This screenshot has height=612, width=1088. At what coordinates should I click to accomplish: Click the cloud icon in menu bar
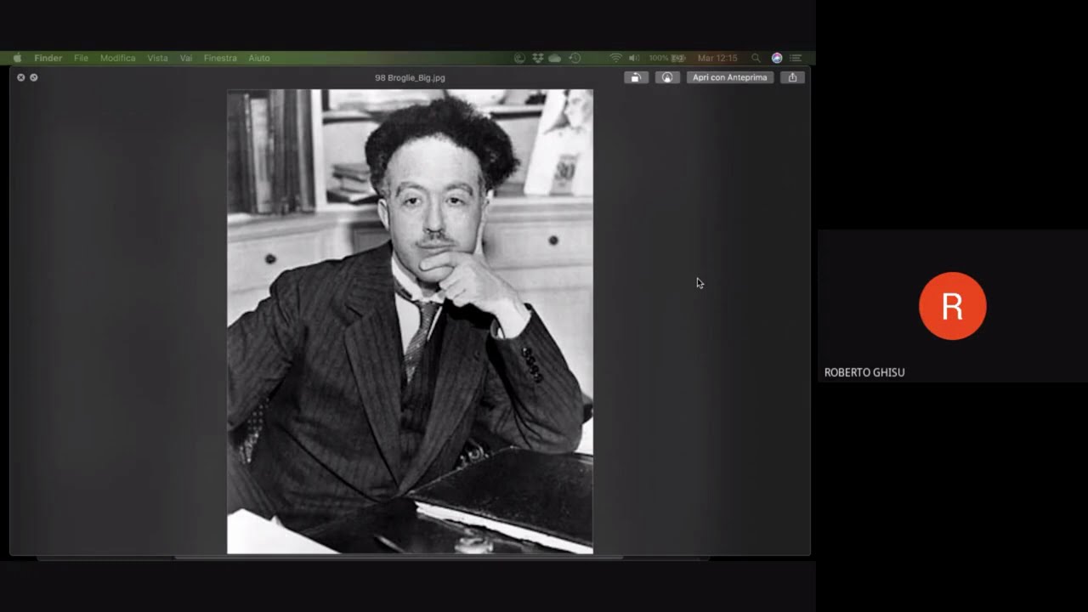555,58
